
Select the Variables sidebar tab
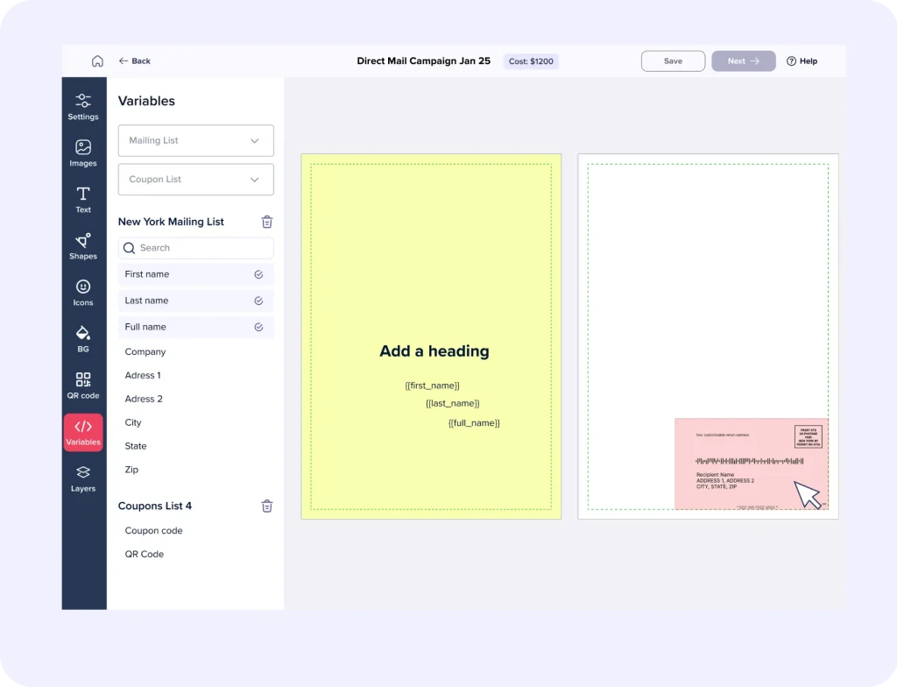(x=83, y=432)
